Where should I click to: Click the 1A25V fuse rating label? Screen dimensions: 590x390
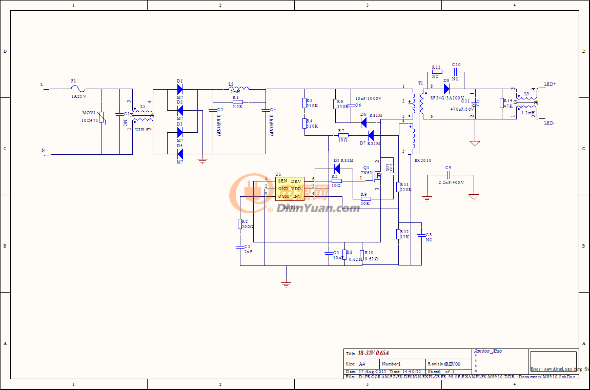click(78, 96)
